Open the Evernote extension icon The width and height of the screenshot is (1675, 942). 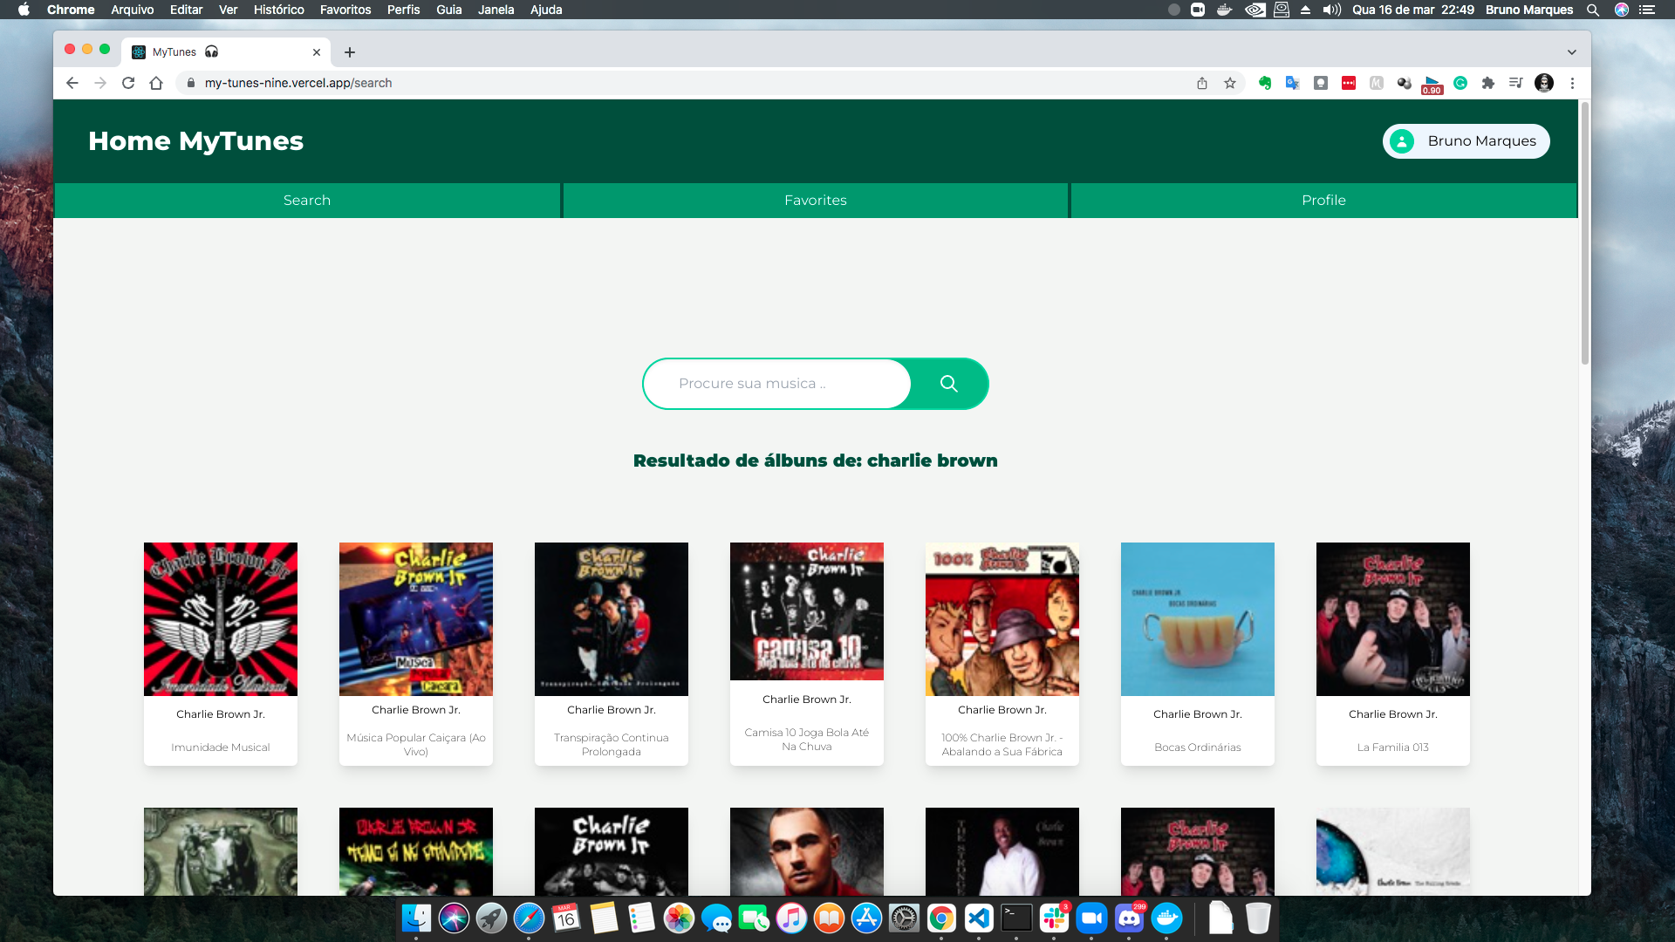[1264, 83]
